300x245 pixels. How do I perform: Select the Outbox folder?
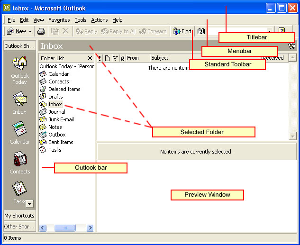coord(53,135)
